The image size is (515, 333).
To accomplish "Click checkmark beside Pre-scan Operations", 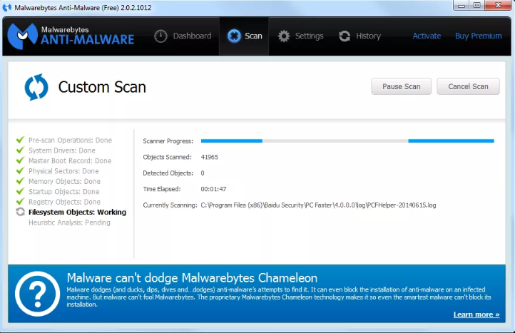I will [21, 140].
